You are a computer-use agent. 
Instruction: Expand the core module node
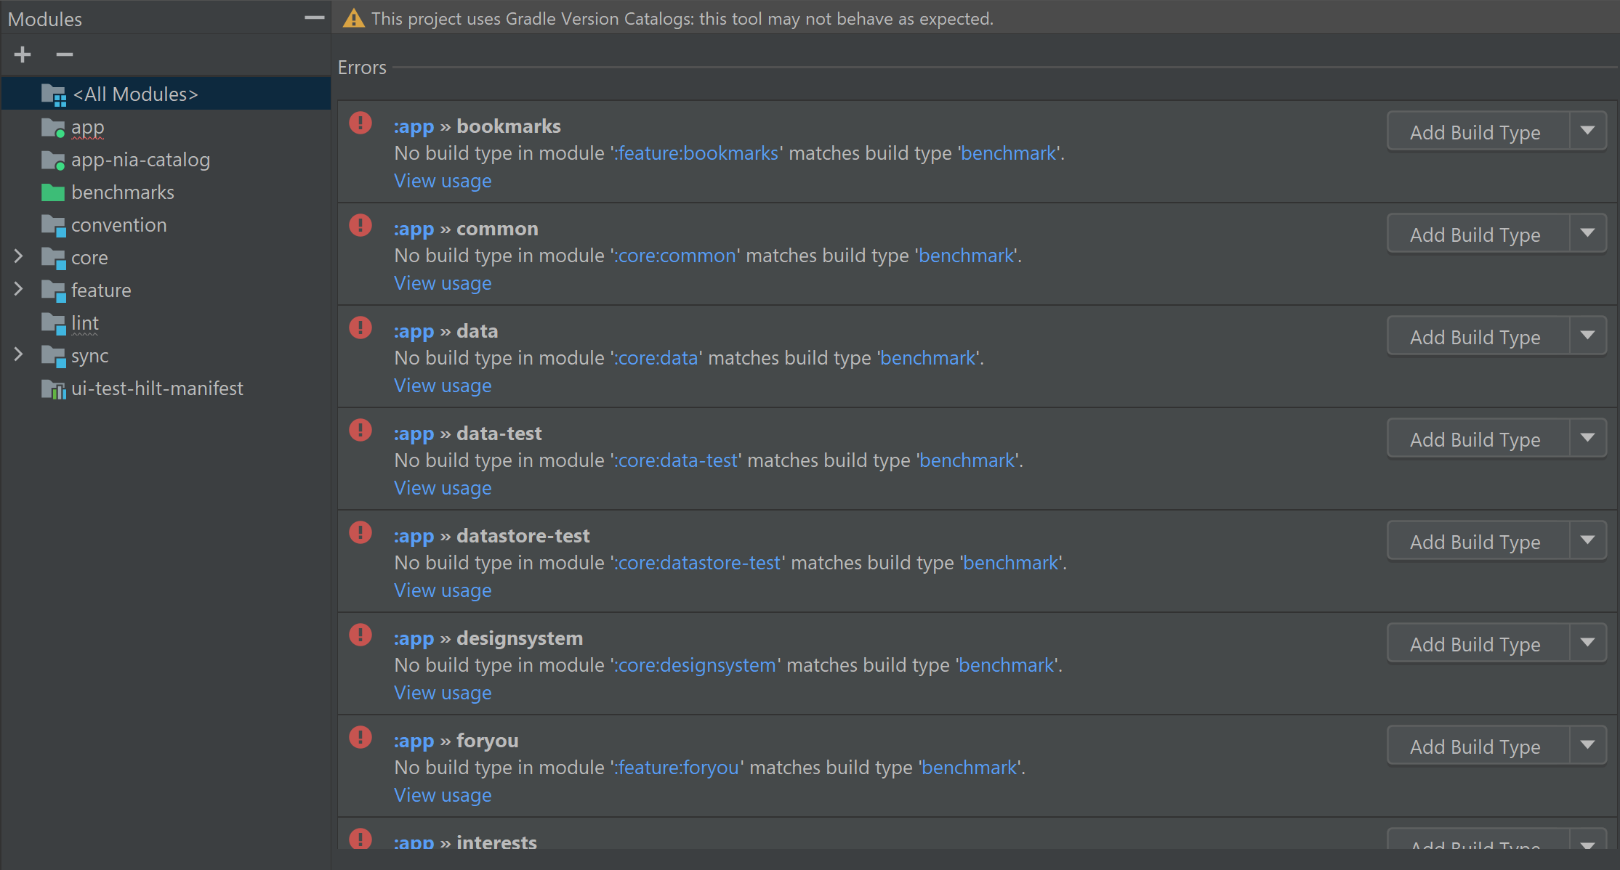[18, 257]
